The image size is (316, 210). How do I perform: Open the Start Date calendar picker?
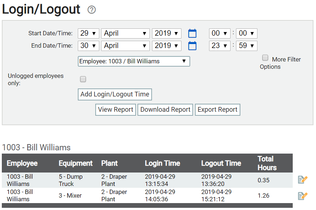pyautogui.click(x=192, y=33)
